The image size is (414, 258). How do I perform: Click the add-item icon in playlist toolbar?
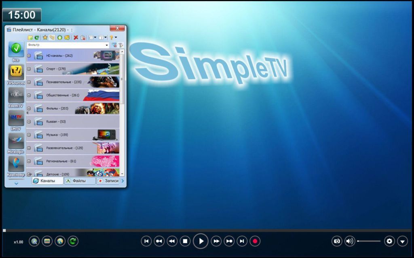coord(30,37)
